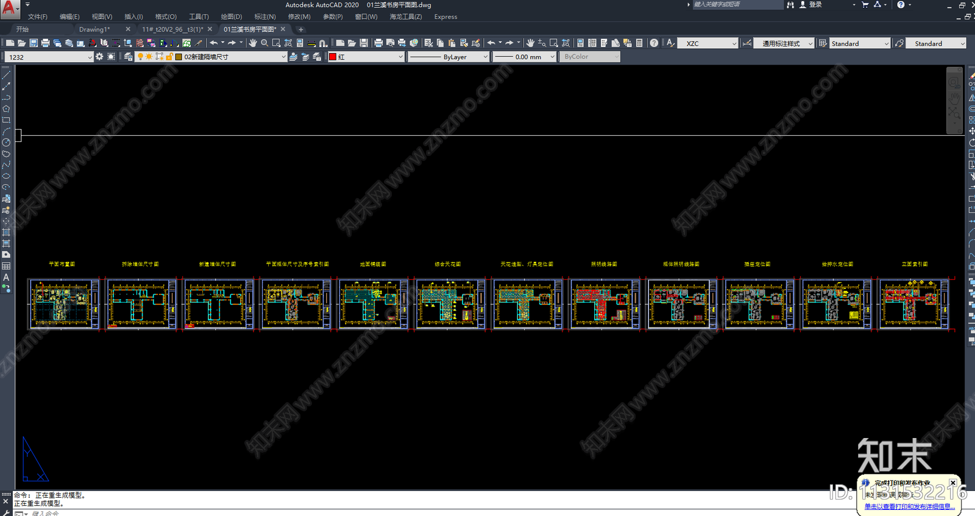The height and width of the screenshot is (516, 975).
Task: Open the Standard table style dropdown
Action: (860, 44)
